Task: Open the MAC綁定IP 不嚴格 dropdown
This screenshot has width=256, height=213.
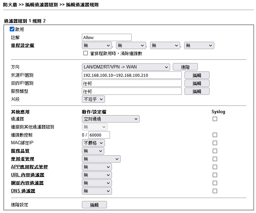Action: pyautogui.click(x=93, y=143)
